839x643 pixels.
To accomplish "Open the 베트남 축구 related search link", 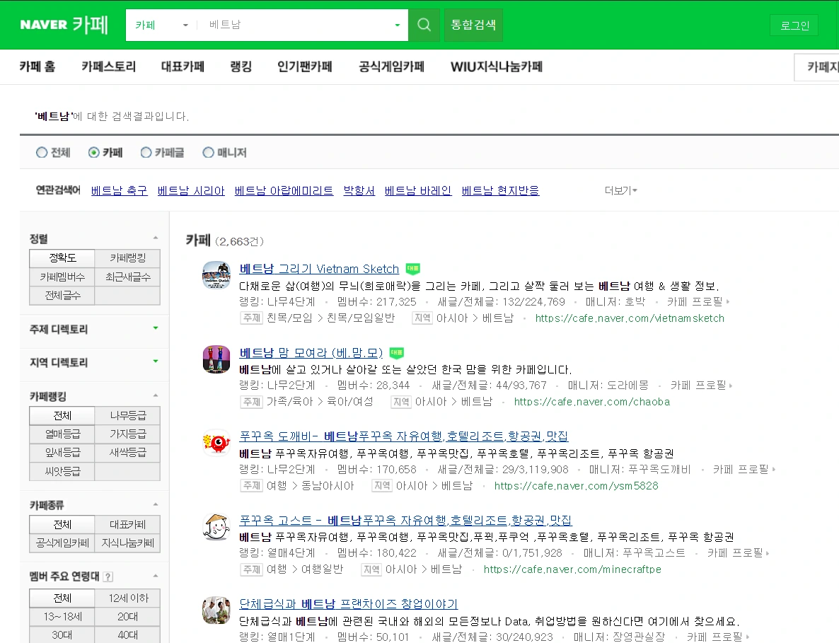I will point(118,190).
